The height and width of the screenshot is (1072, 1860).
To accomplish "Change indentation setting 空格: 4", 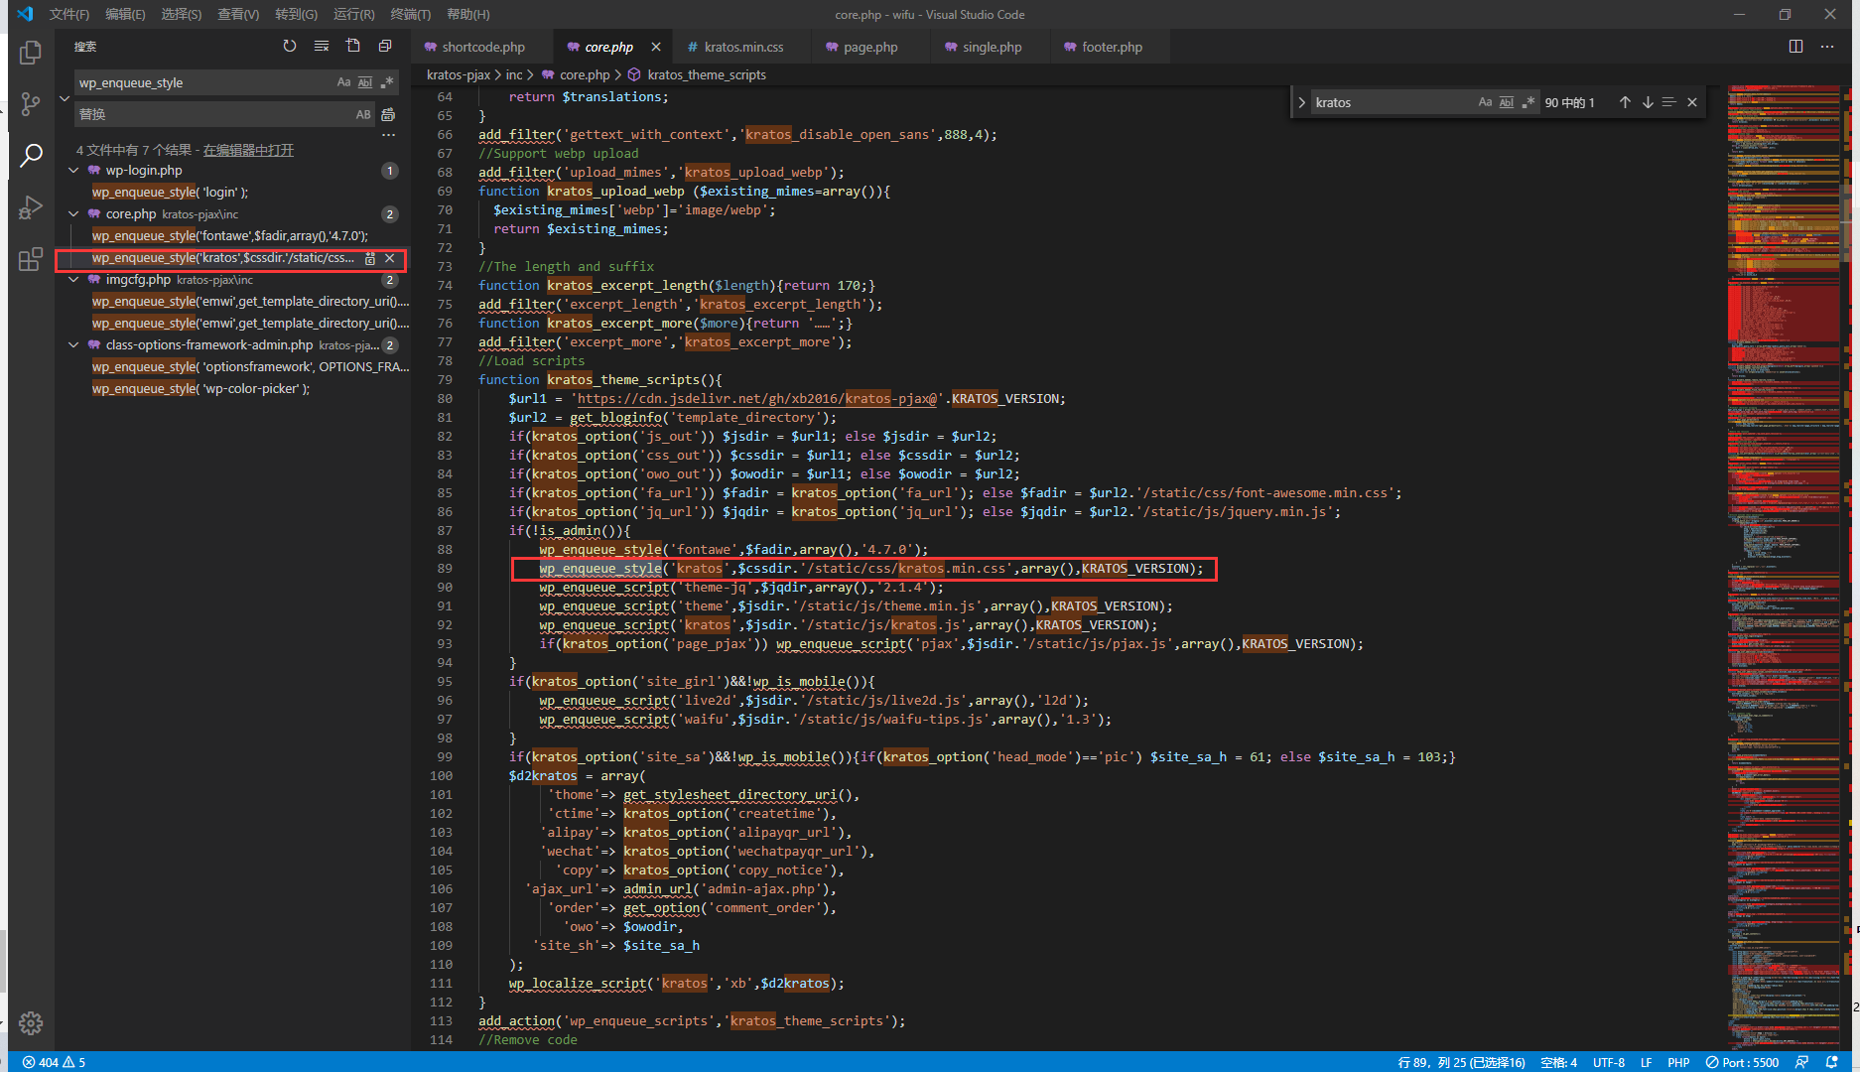I will 1559,1062.
